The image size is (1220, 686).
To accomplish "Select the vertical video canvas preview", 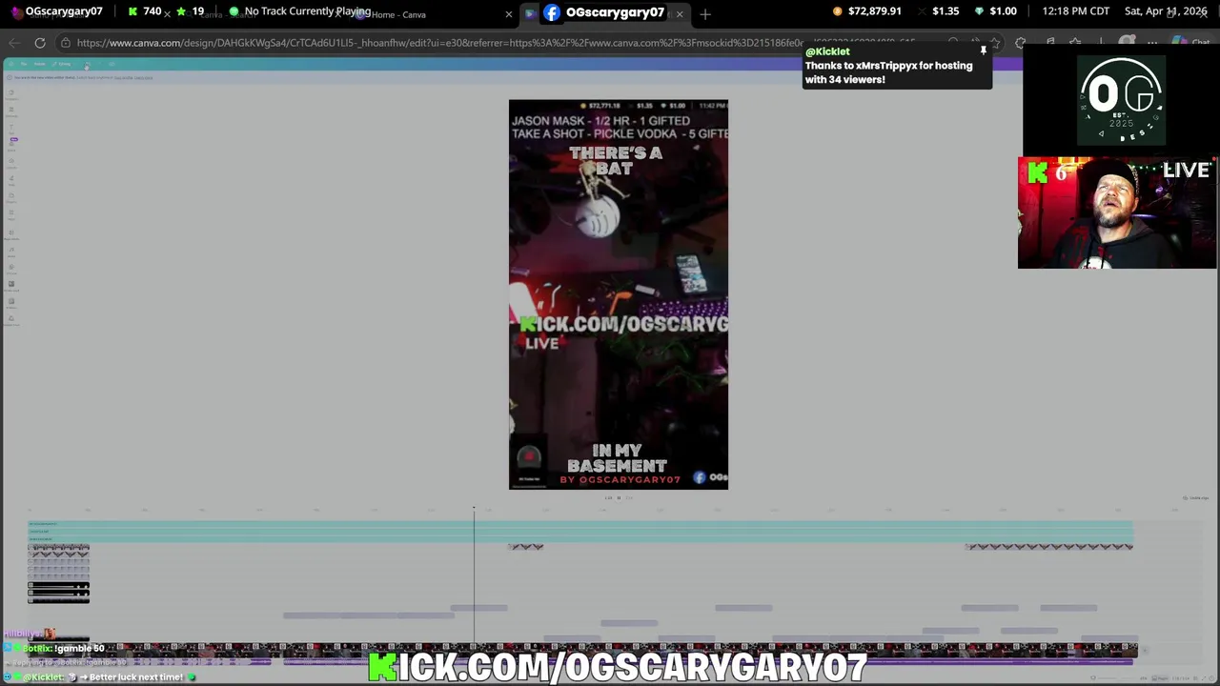I will click(x=619, y=294).
